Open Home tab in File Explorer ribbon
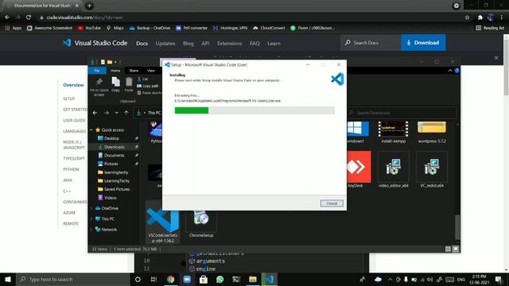 click(x=115, y=71)
